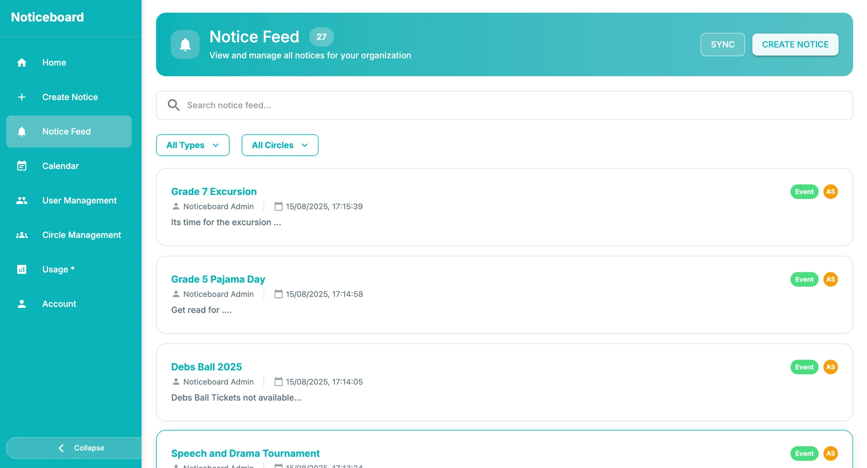867x468 pixels.
Task: Click the Calendar icon in sidebar
Action: (x=22, y=166)
